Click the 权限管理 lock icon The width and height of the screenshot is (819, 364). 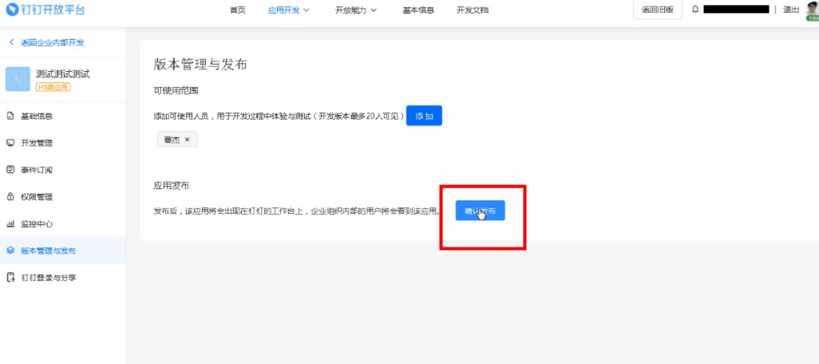click(x=10, y=196)
